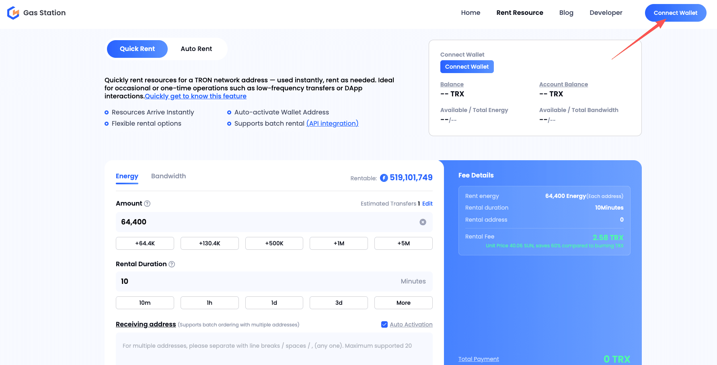Click the '64,400 Energy' fee detail value
The width and height of the screenshot is (717, 365).
tap(565, 196)
